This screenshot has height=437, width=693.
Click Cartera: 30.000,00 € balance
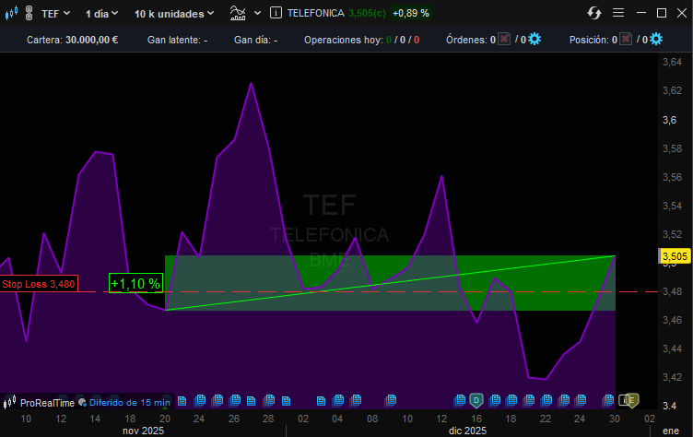73,40
